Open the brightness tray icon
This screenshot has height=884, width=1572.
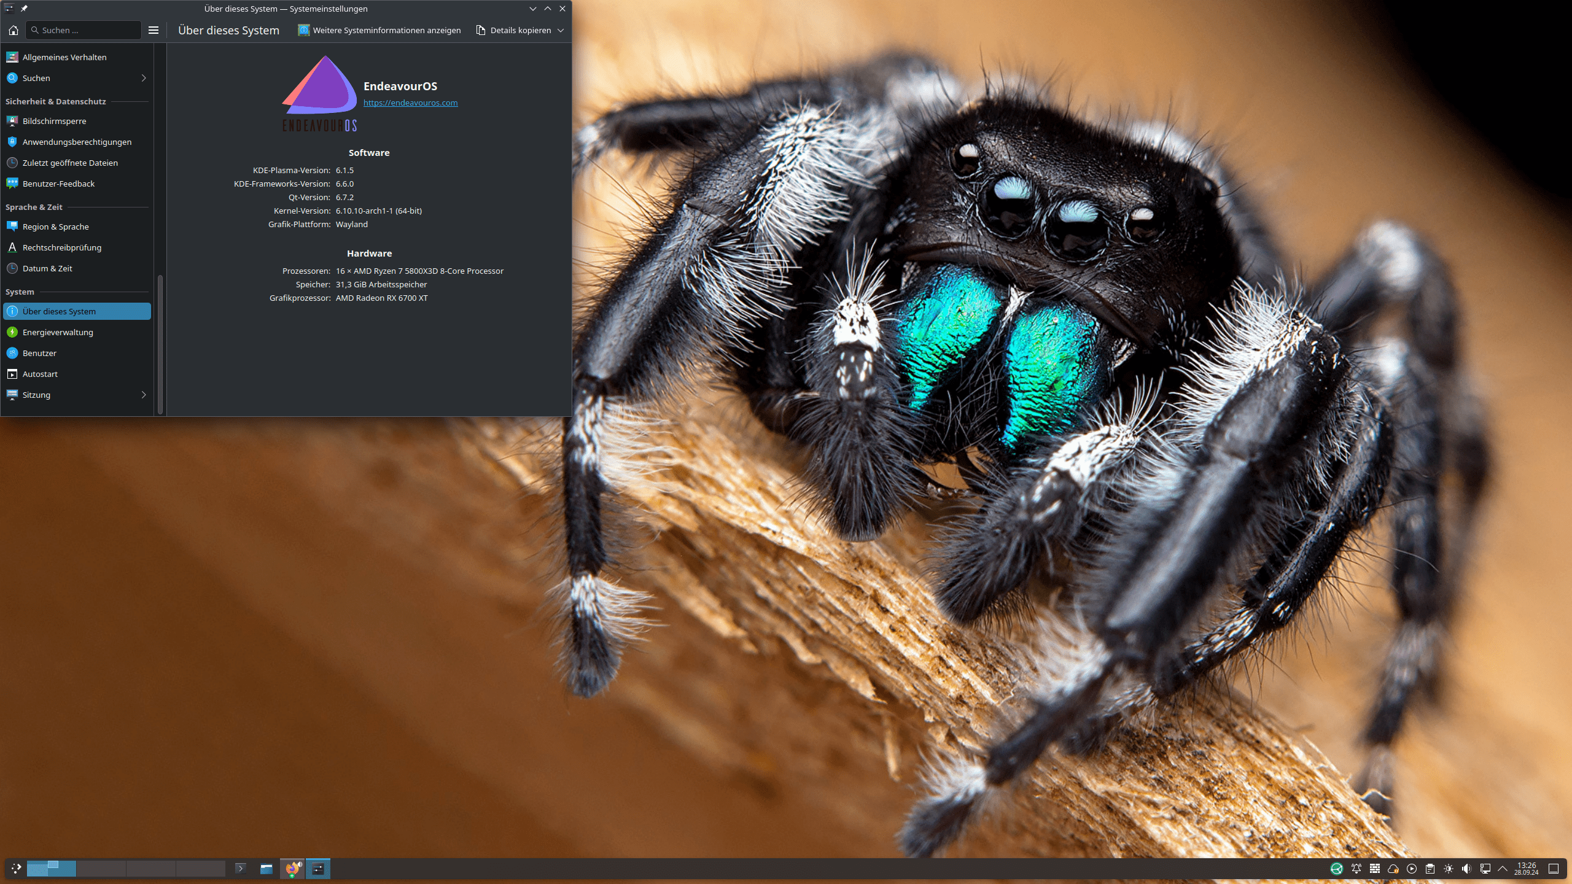[1449, 868]
